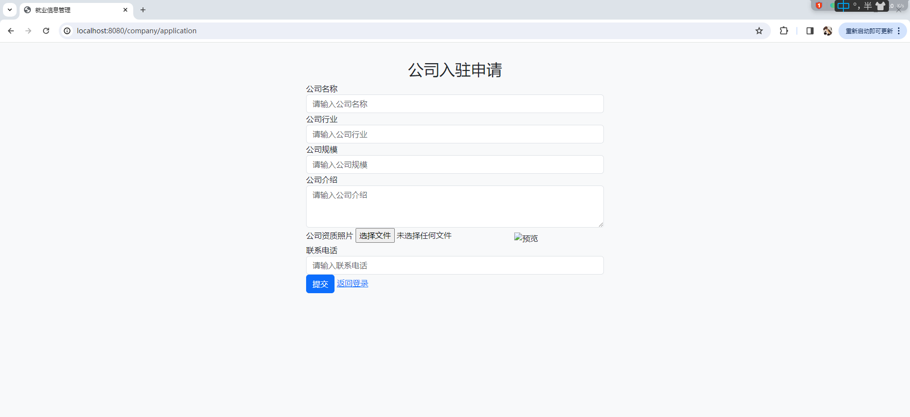Open site information icon in address bar

[67, 31]
